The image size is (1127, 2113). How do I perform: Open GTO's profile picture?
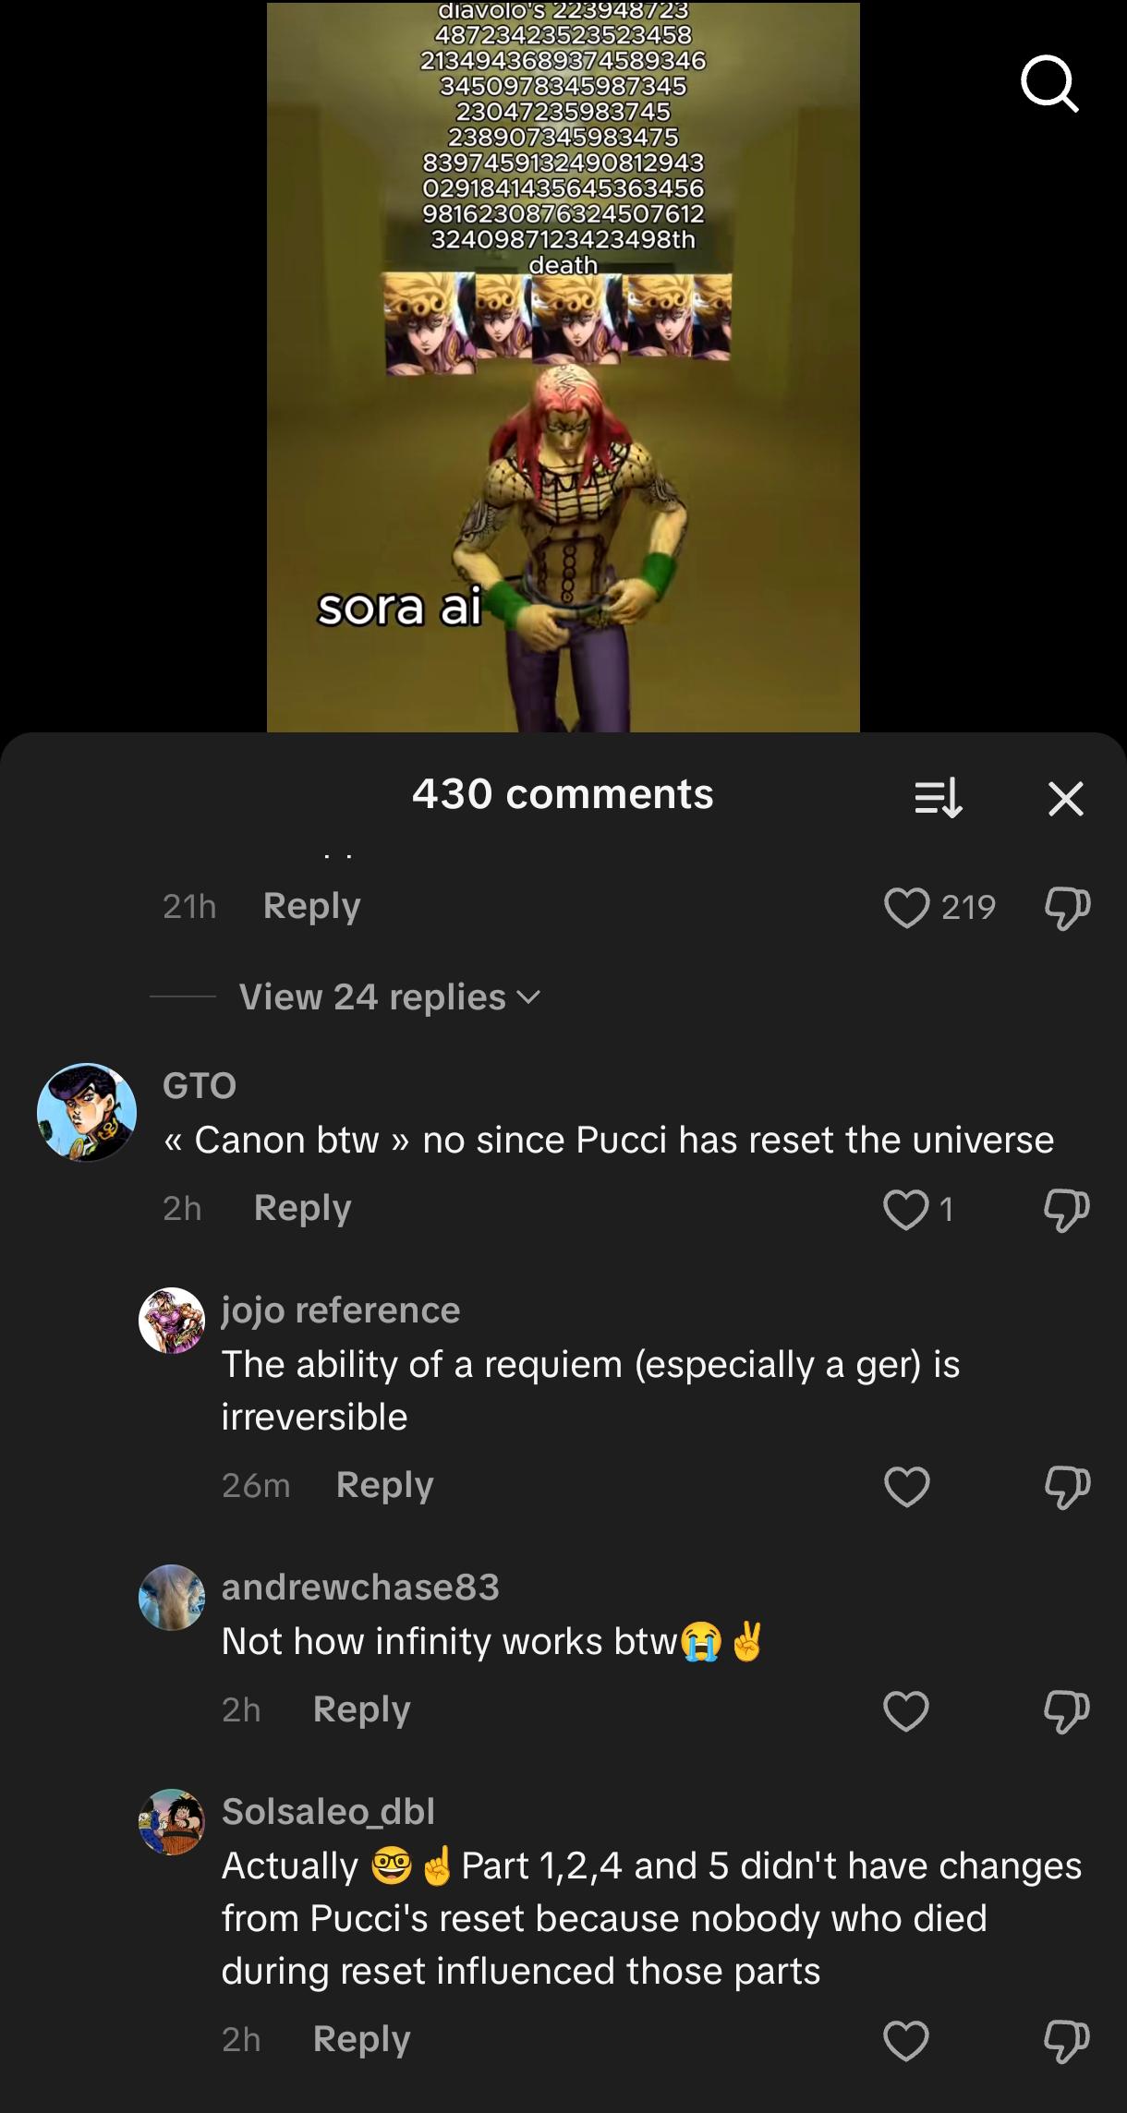tap(87, 1112)
